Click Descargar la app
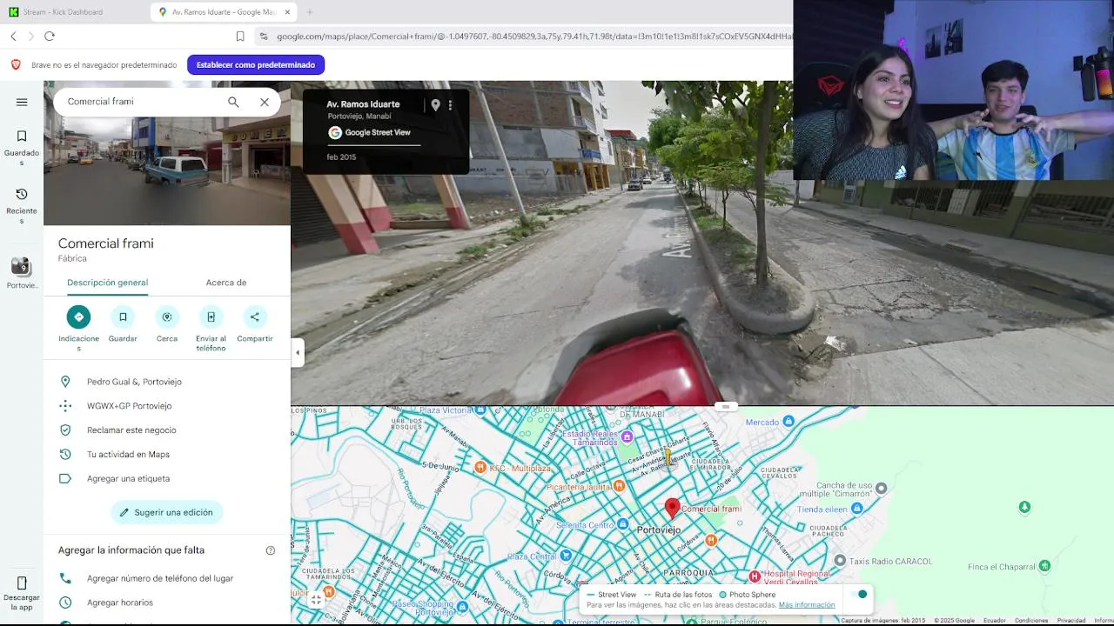The height and width of the screenshot is (626, 1114). [x=22, y=592]
